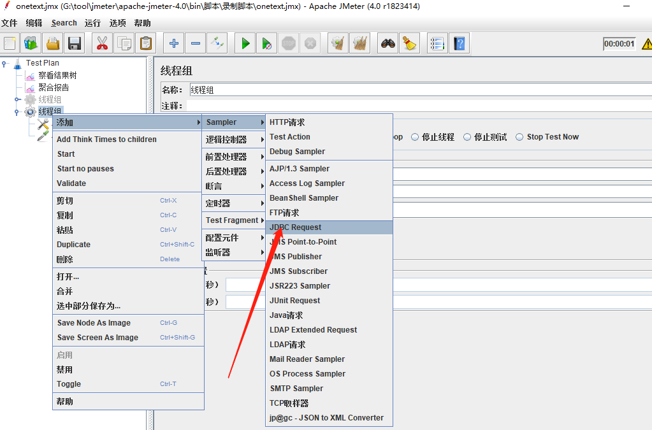Select the Stop Test Now radio button

coord(519,137)
